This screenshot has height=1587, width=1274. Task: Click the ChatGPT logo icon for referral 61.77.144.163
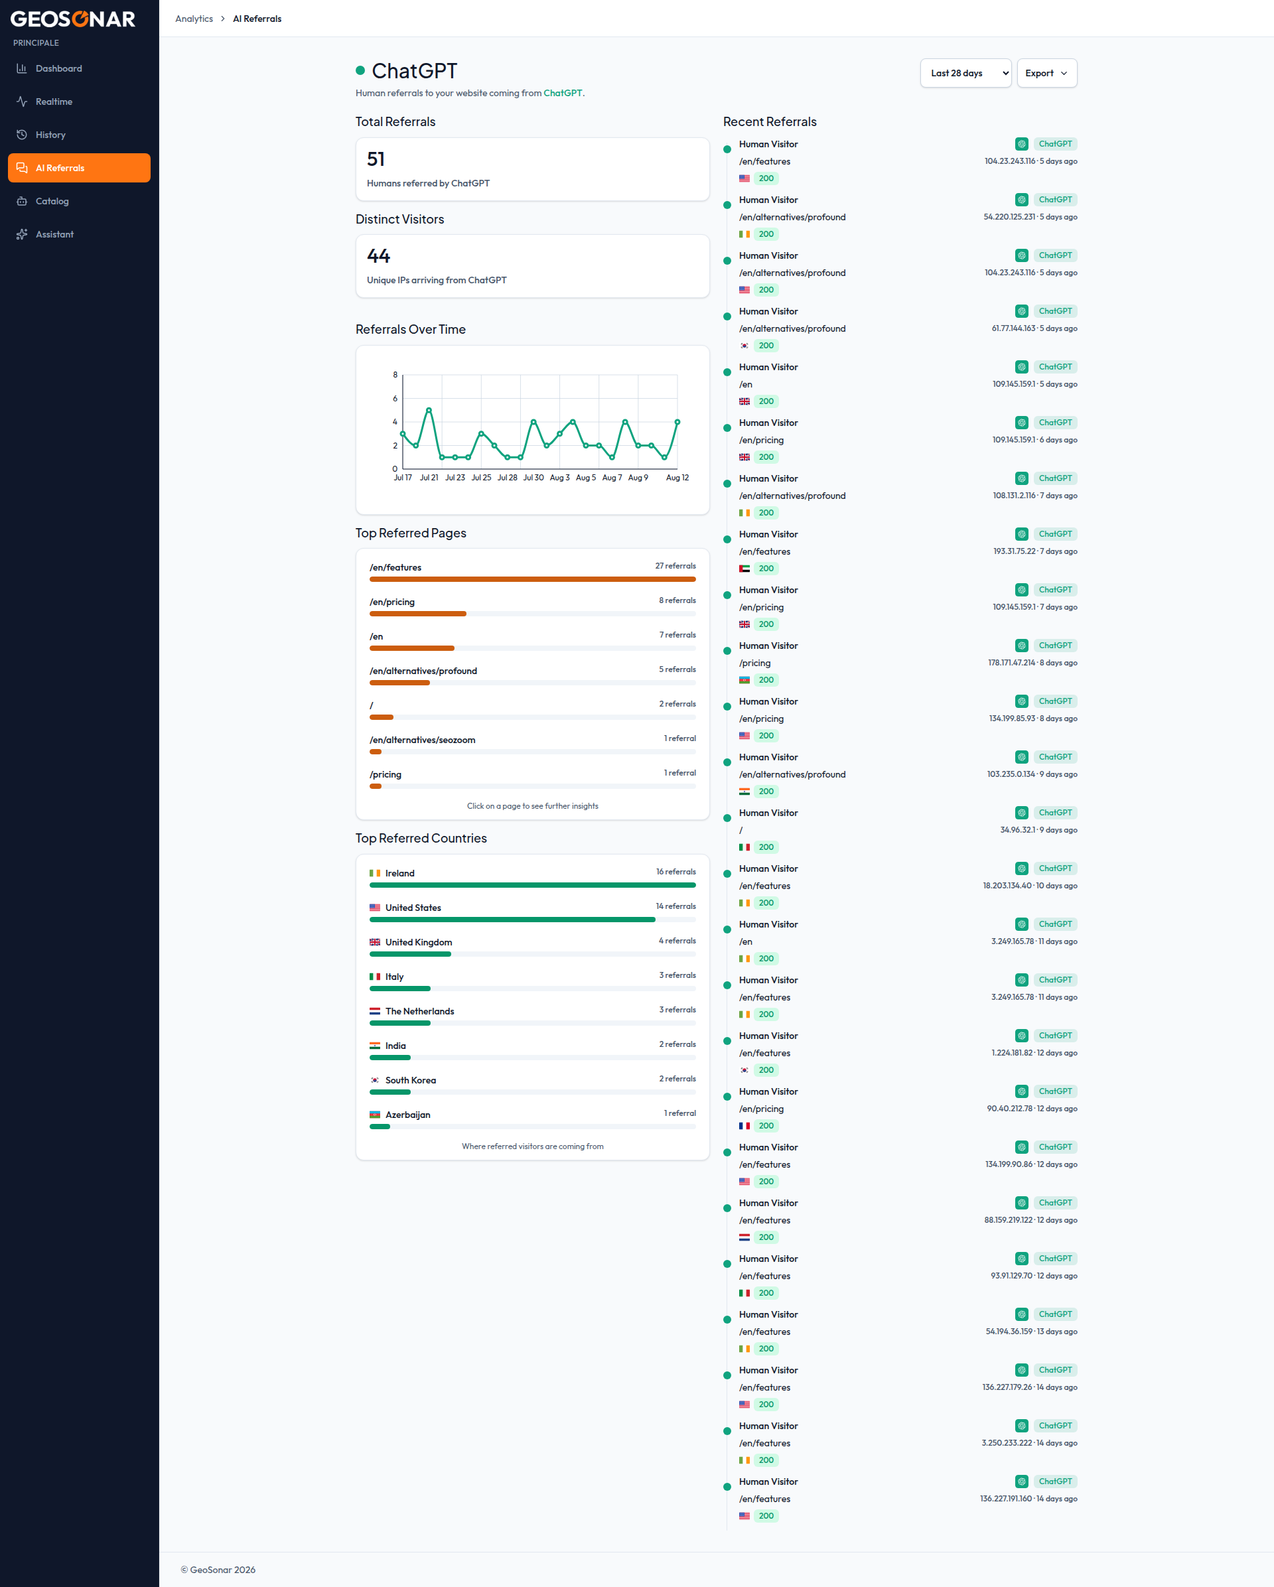pyautogui.click(x=1022, y=311)
